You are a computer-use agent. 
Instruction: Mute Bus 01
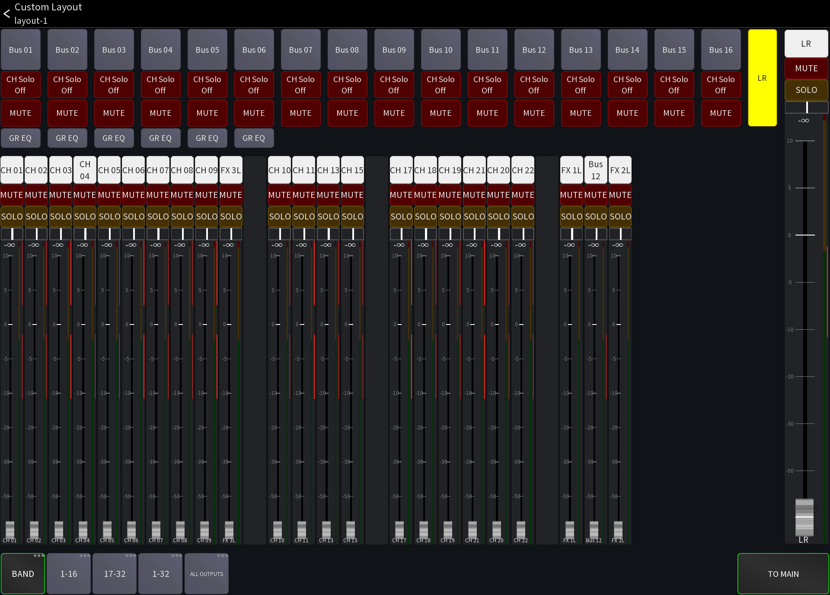[20, 113]
